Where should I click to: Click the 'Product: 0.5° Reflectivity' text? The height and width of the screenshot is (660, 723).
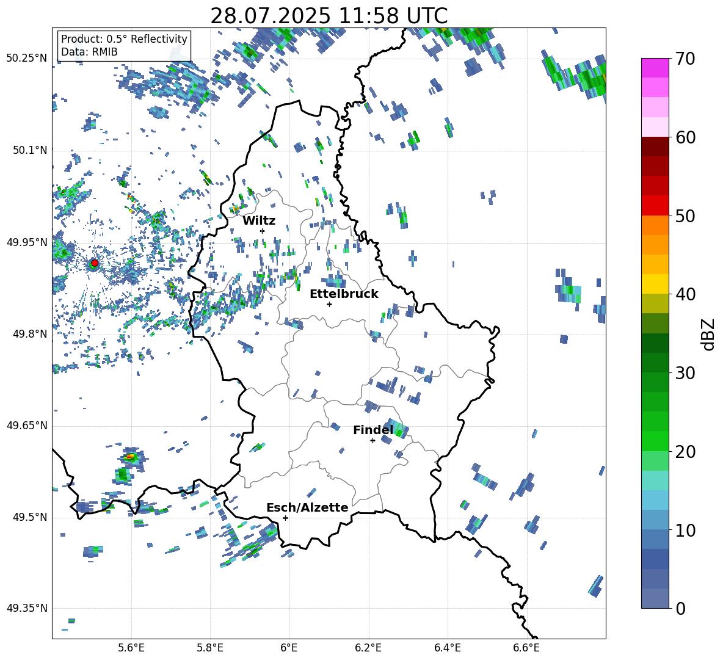pos(124,38)
